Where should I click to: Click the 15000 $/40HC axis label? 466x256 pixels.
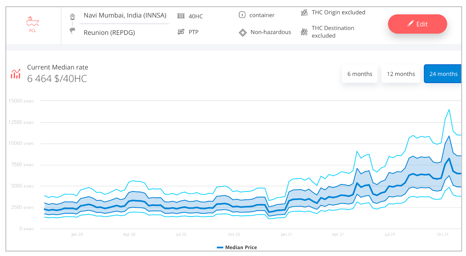(x=21, y=101)
